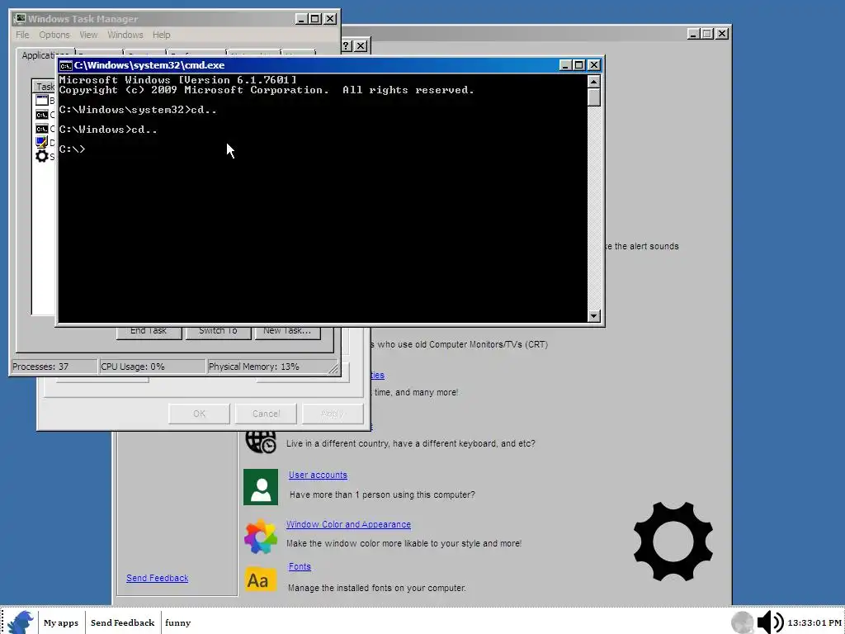Screen dimensions: 845x634
Task: Open the yellow Aa Fonts icon
Action: point(261,580)
